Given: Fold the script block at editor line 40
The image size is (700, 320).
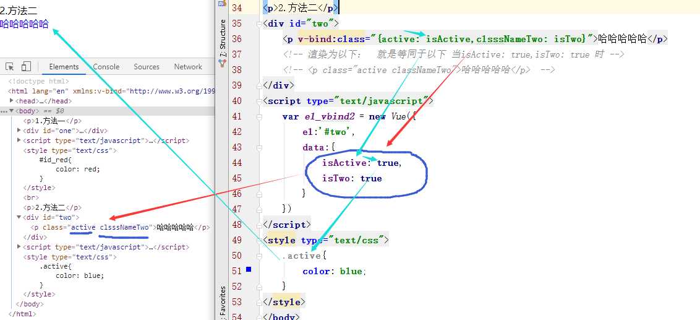Looking at the screenshot, I should [x=260, y=101].
